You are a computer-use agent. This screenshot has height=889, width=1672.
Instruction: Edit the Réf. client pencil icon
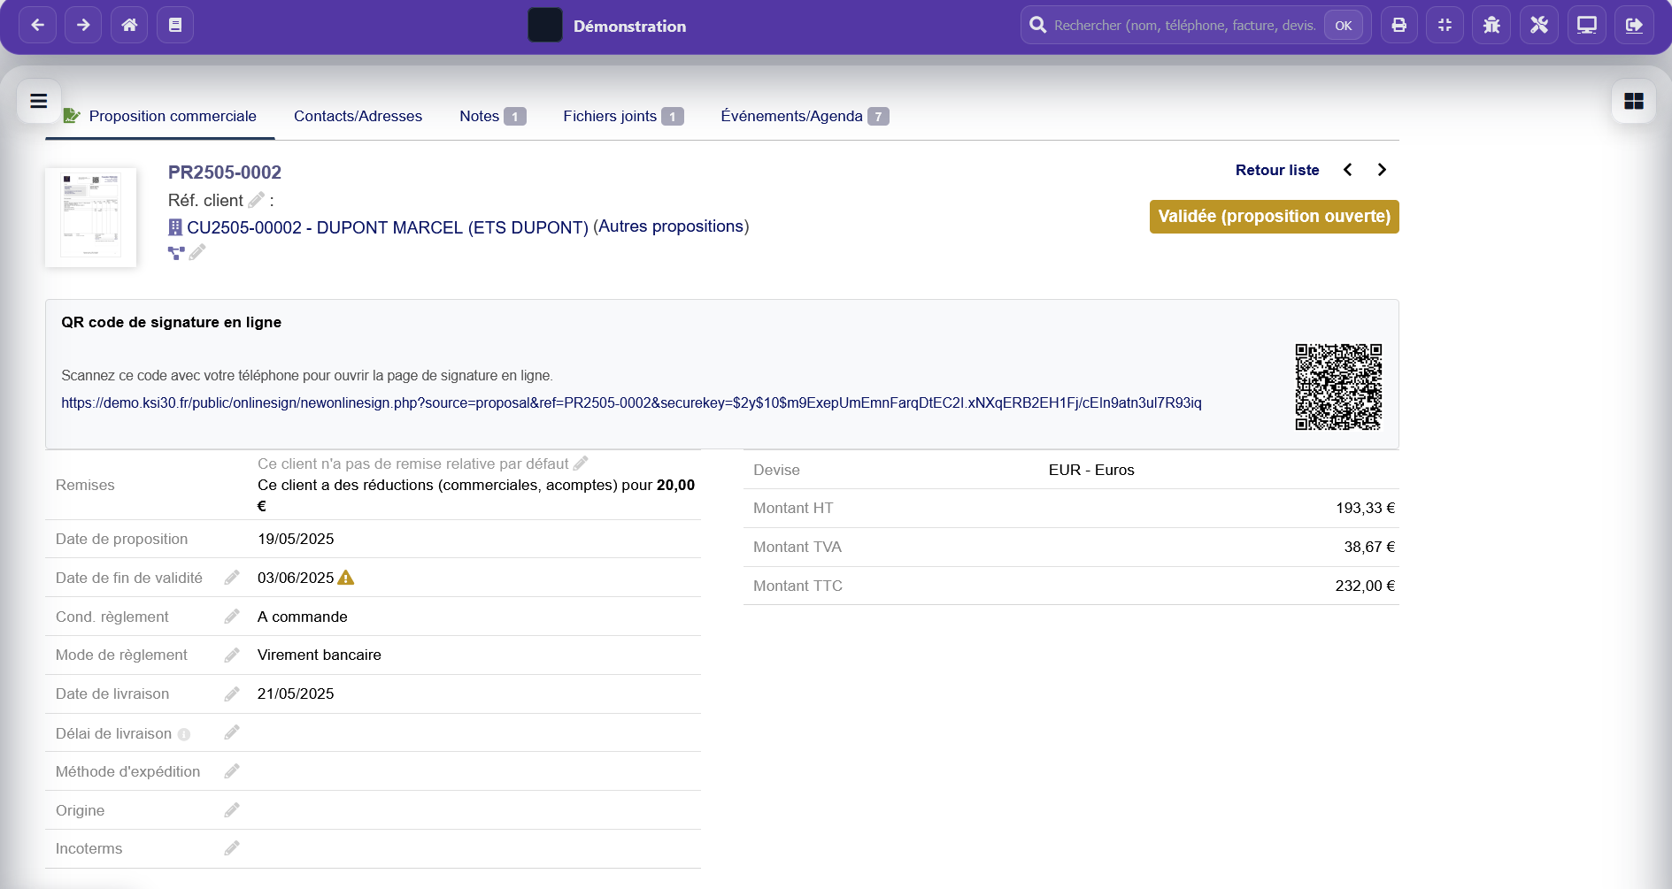click(256, 200)
